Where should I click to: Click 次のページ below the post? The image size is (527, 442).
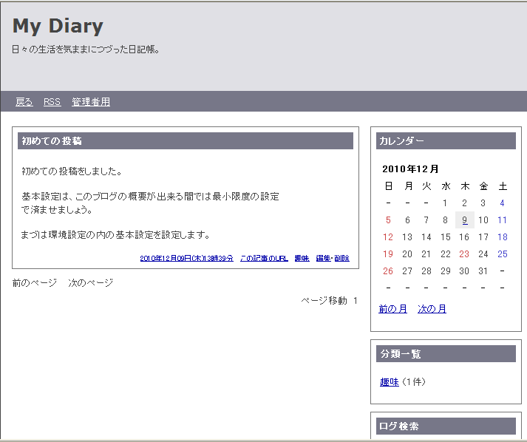click(x=90, y=282)
